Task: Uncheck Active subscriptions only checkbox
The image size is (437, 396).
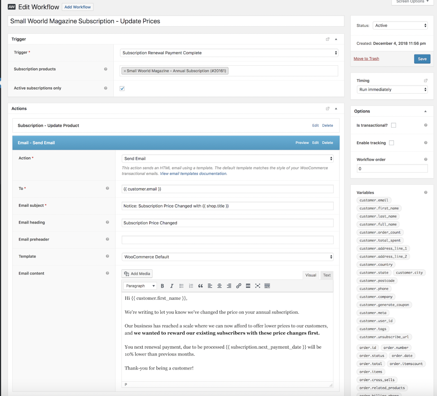Action: point(122,89)
